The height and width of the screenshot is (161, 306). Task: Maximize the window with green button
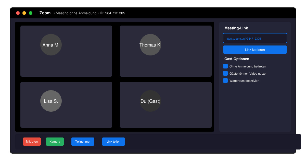tap(31, 13)
